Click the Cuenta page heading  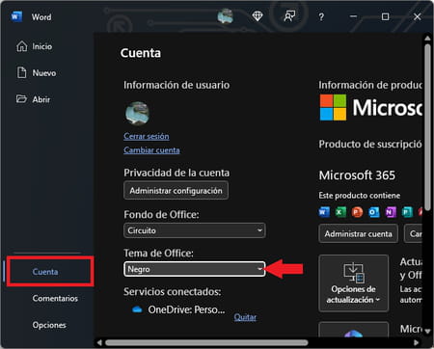click(141, 53)
